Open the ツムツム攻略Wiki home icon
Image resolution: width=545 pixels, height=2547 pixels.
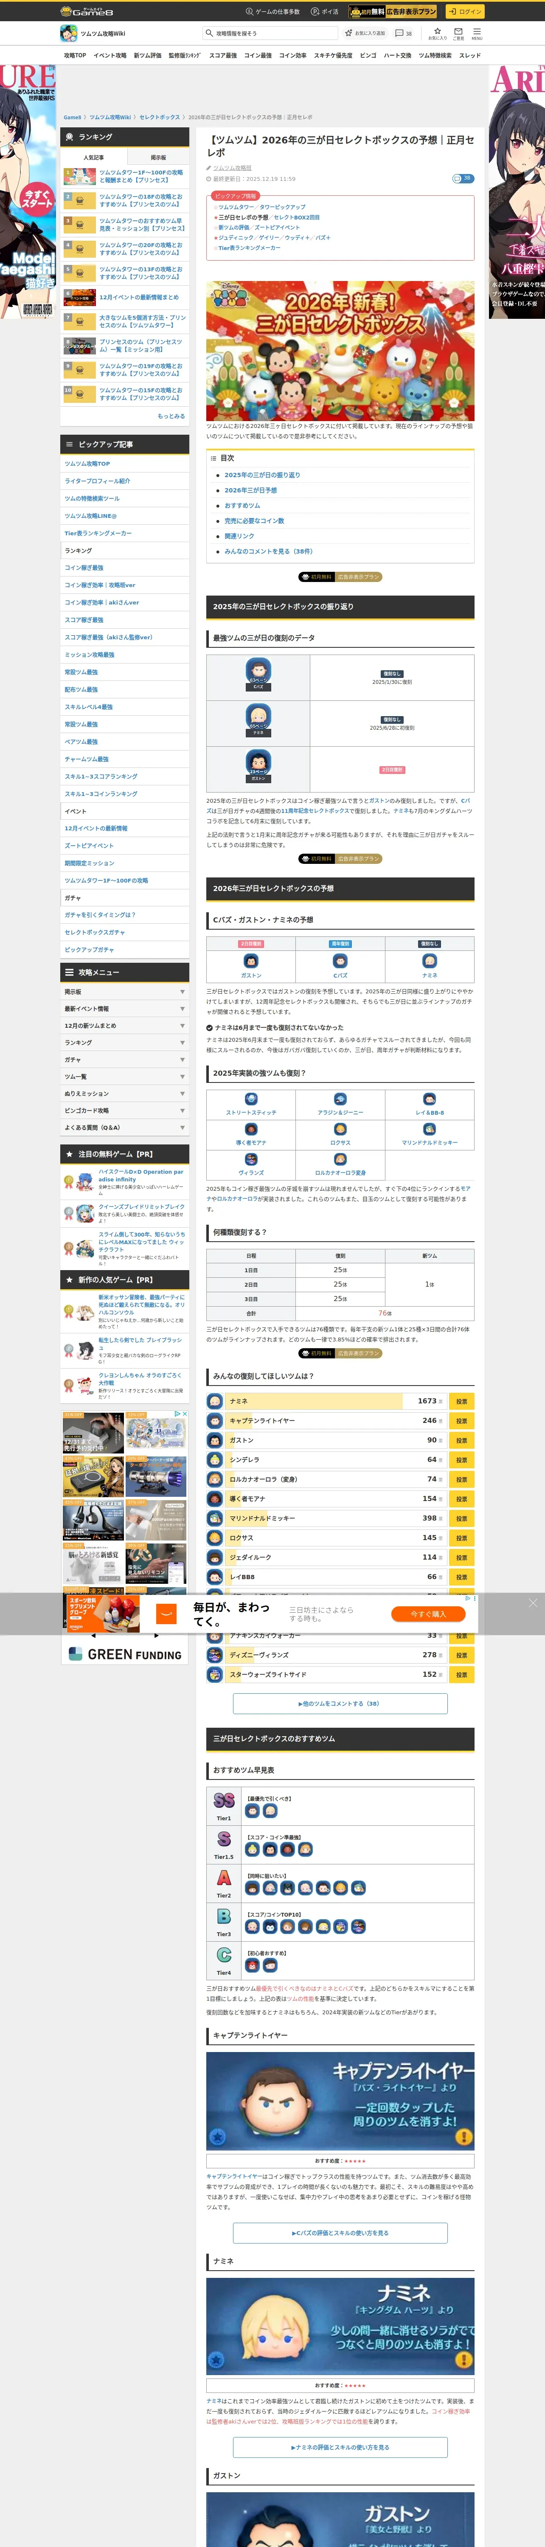pos(68,34)
